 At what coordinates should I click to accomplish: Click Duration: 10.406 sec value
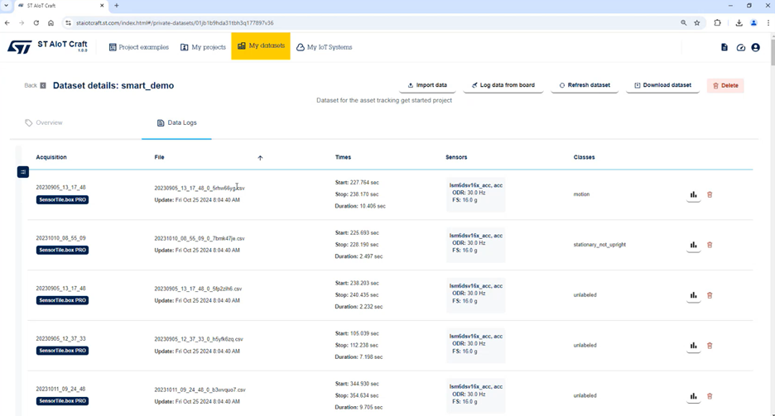(x=360, y=206)
